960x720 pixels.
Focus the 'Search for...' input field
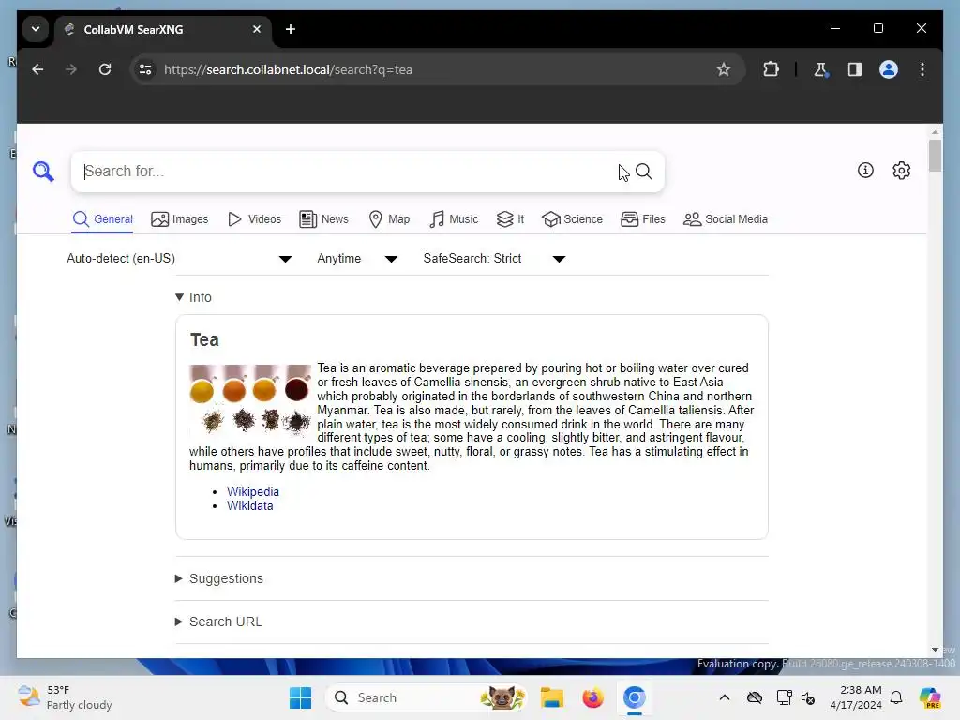click(x=349, y=172)
